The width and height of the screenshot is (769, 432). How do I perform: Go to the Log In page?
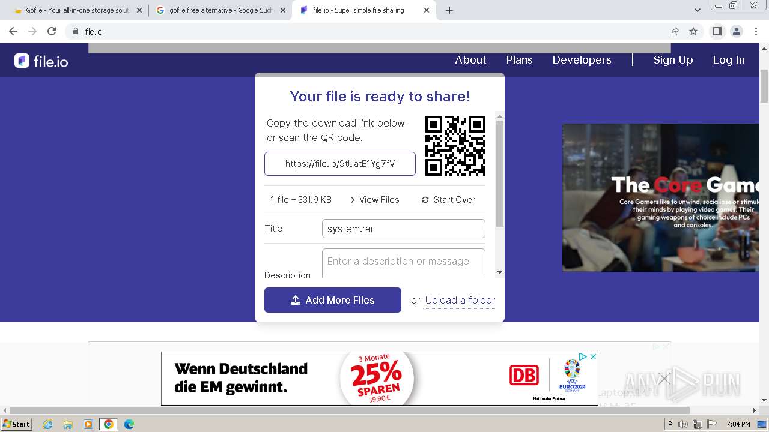(728, 60)
